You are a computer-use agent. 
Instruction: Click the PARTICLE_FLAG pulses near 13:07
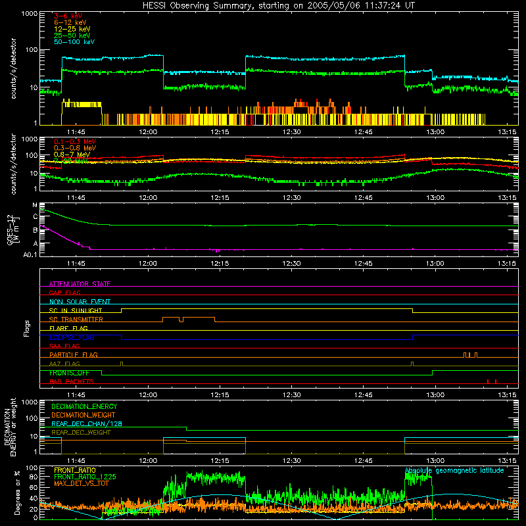pyautogui.click(x=470, y=355)
